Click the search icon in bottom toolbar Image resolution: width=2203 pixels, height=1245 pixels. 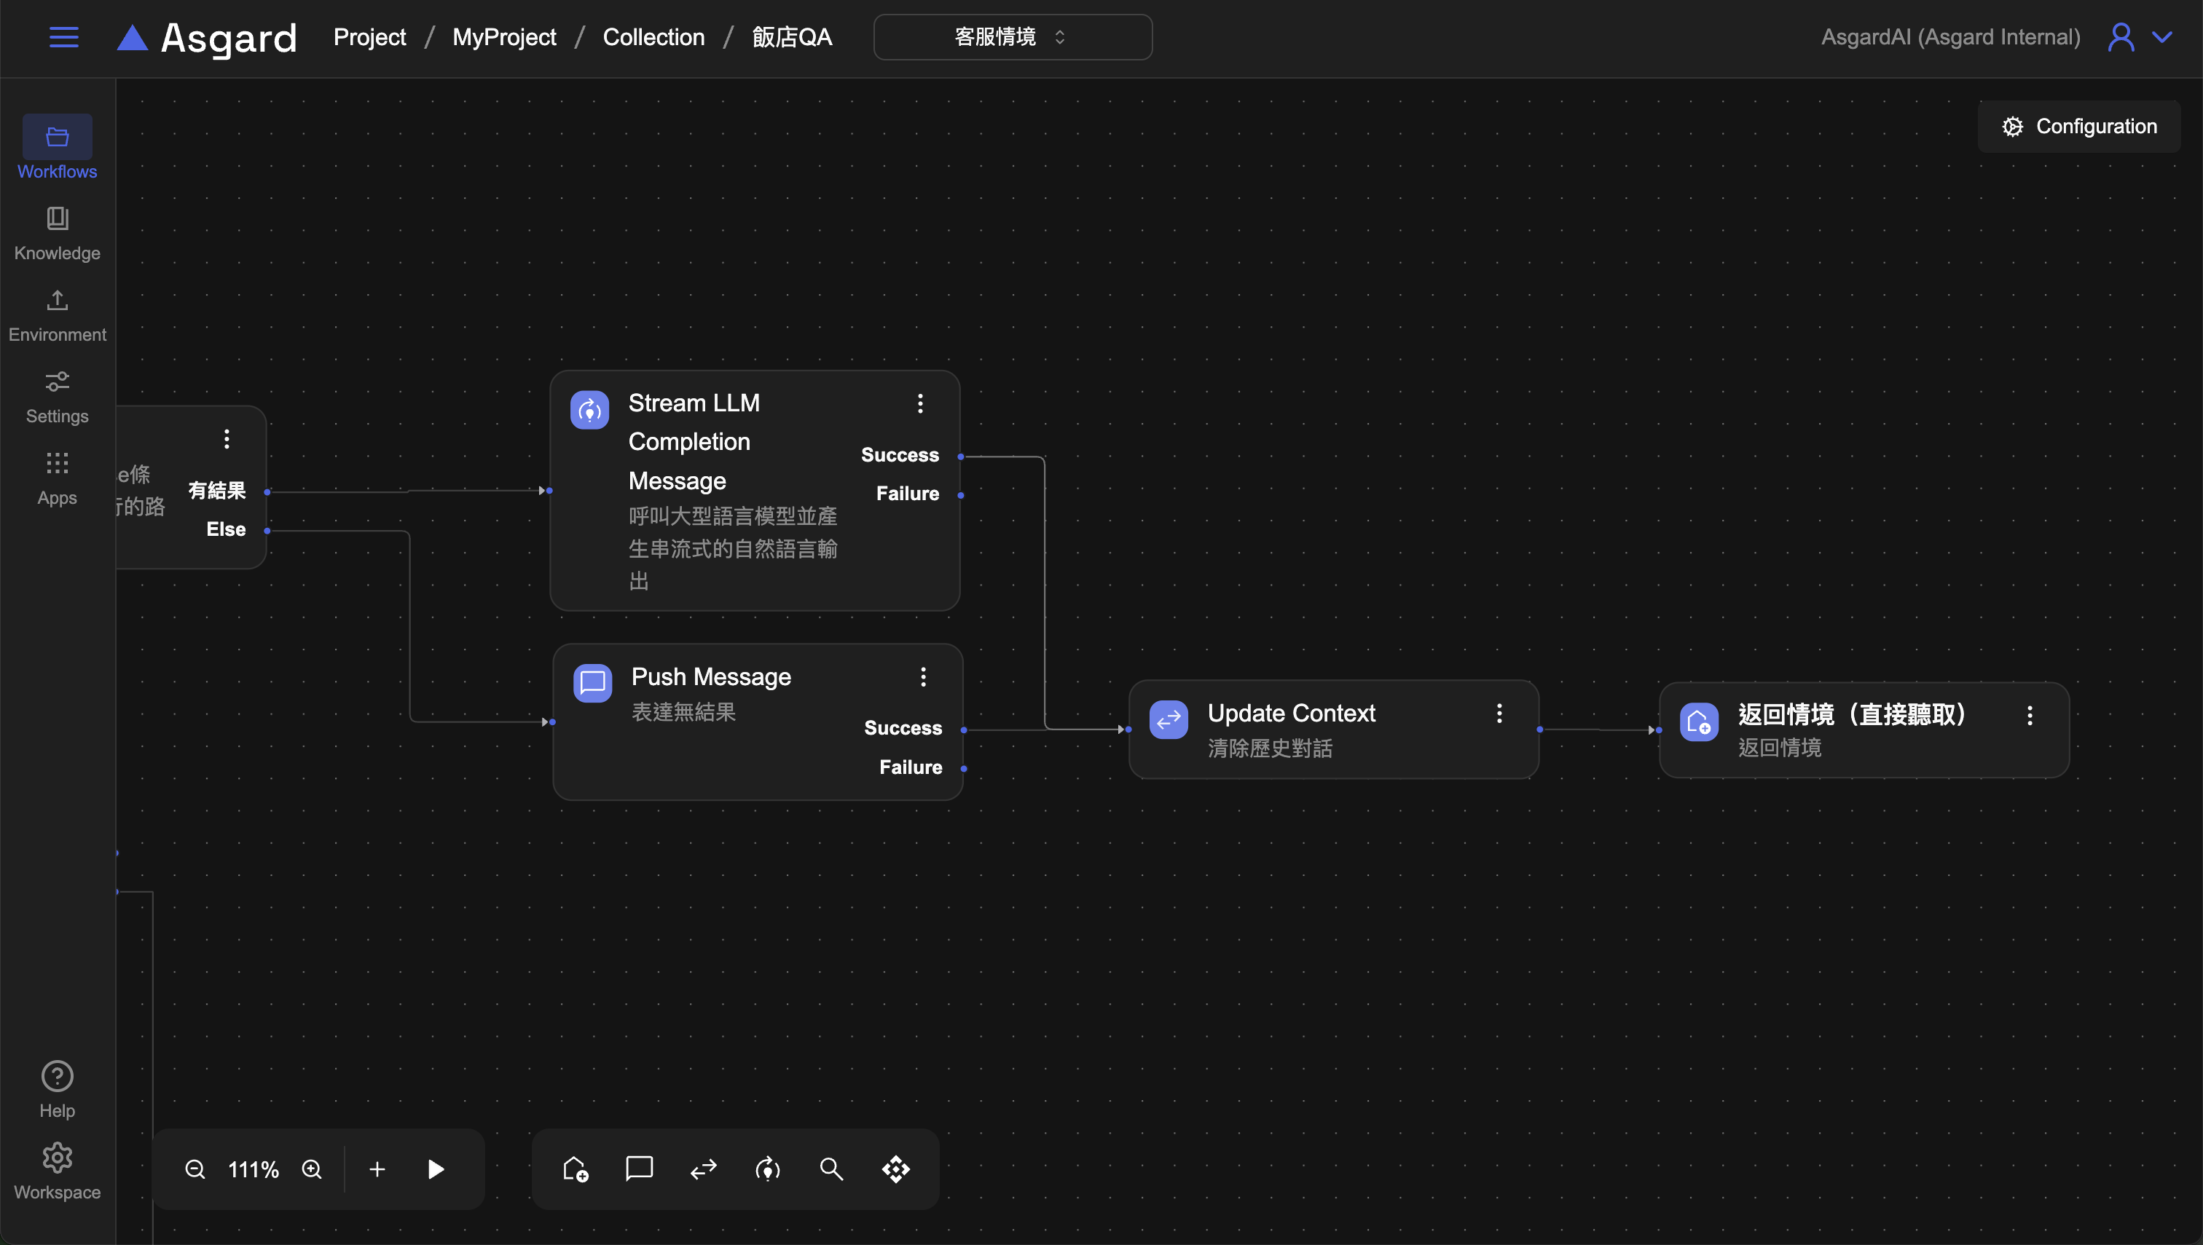(x=830, y=1169)
